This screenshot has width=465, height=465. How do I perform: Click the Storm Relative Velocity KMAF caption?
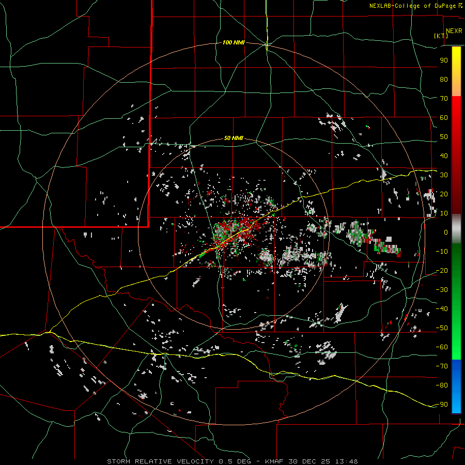point(233,461)
